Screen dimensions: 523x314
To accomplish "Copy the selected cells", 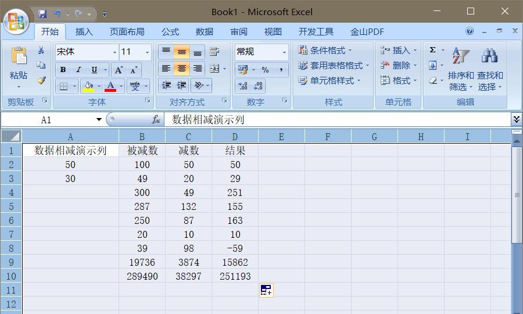I will [41, 65].
